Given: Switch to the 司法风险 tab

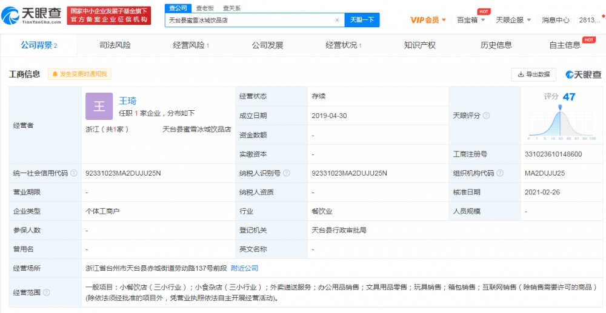Looking at the screenshot, I should pyautogui.click(x=115, y=45).
